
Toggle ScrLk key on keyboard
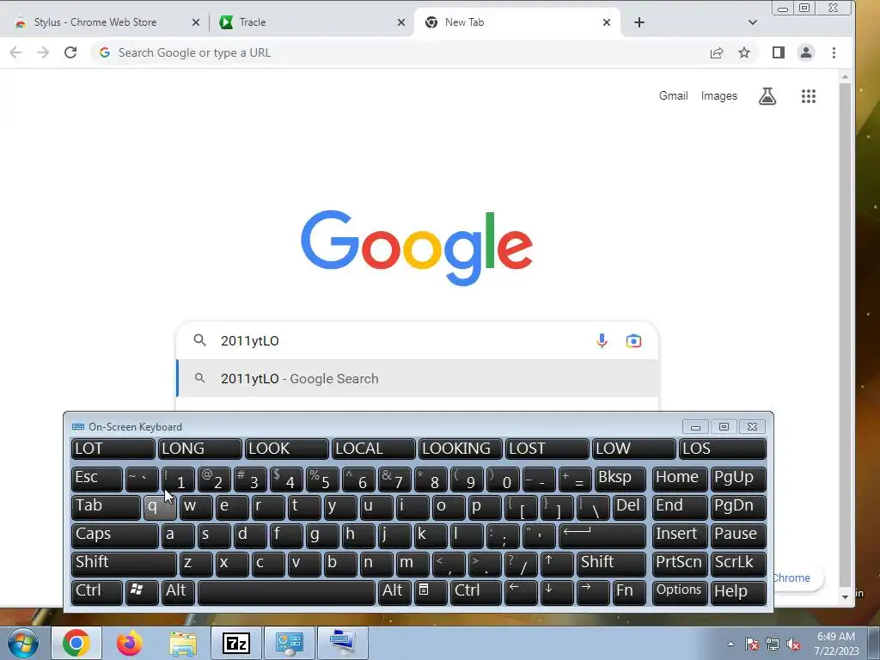click(x=738, y=563)
